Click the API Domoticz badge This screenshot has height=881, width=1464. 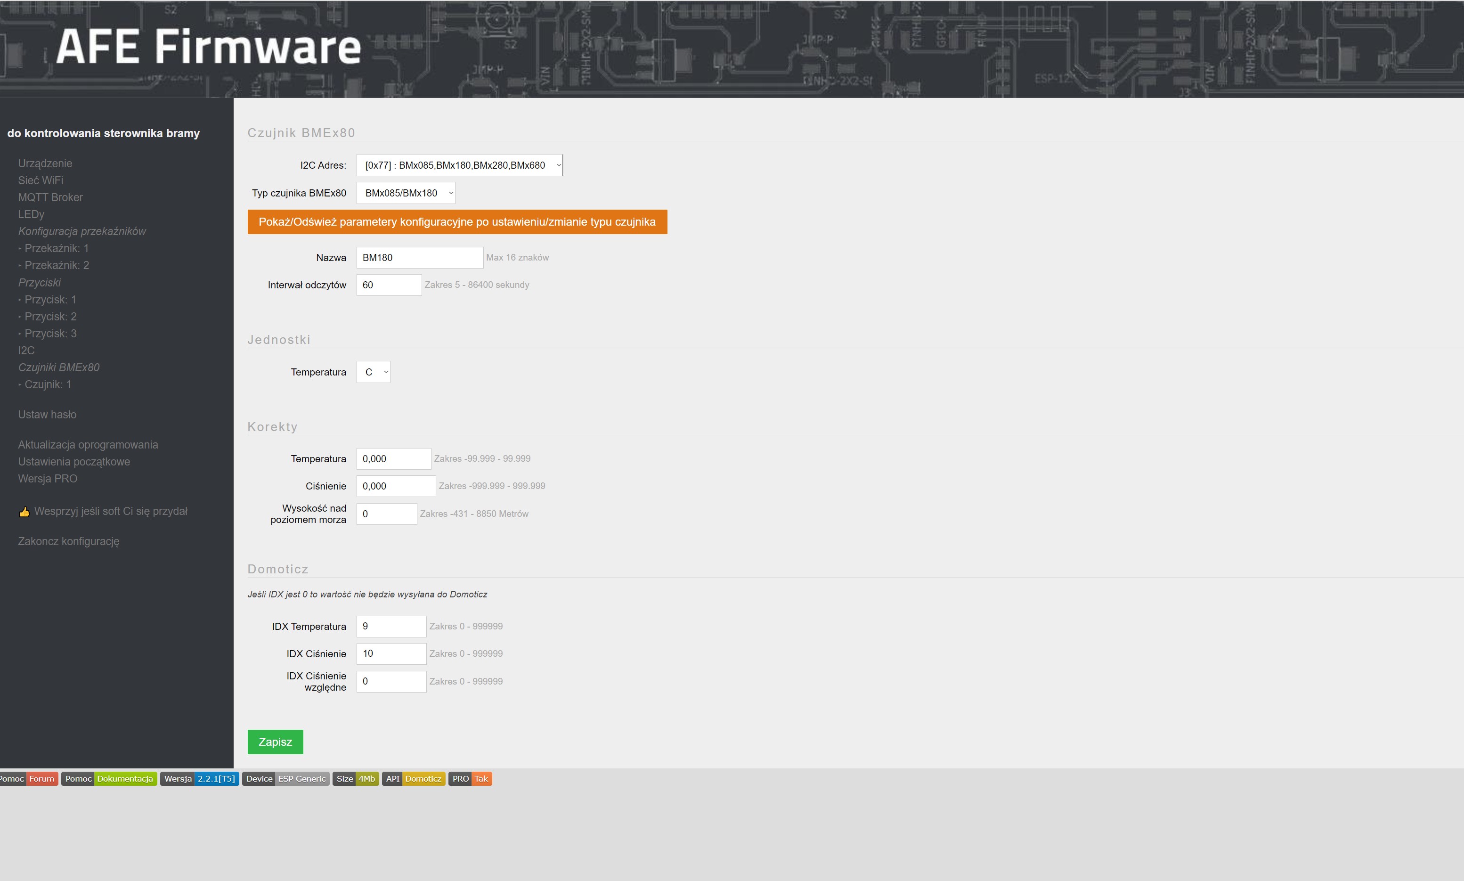click(413, 778)
